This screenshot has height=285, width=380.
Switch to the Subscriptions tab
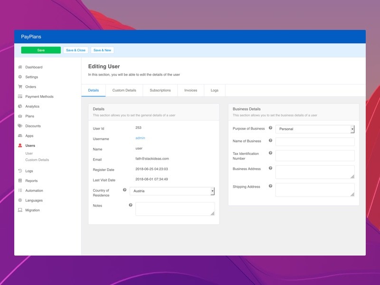(x=160, y=90)
